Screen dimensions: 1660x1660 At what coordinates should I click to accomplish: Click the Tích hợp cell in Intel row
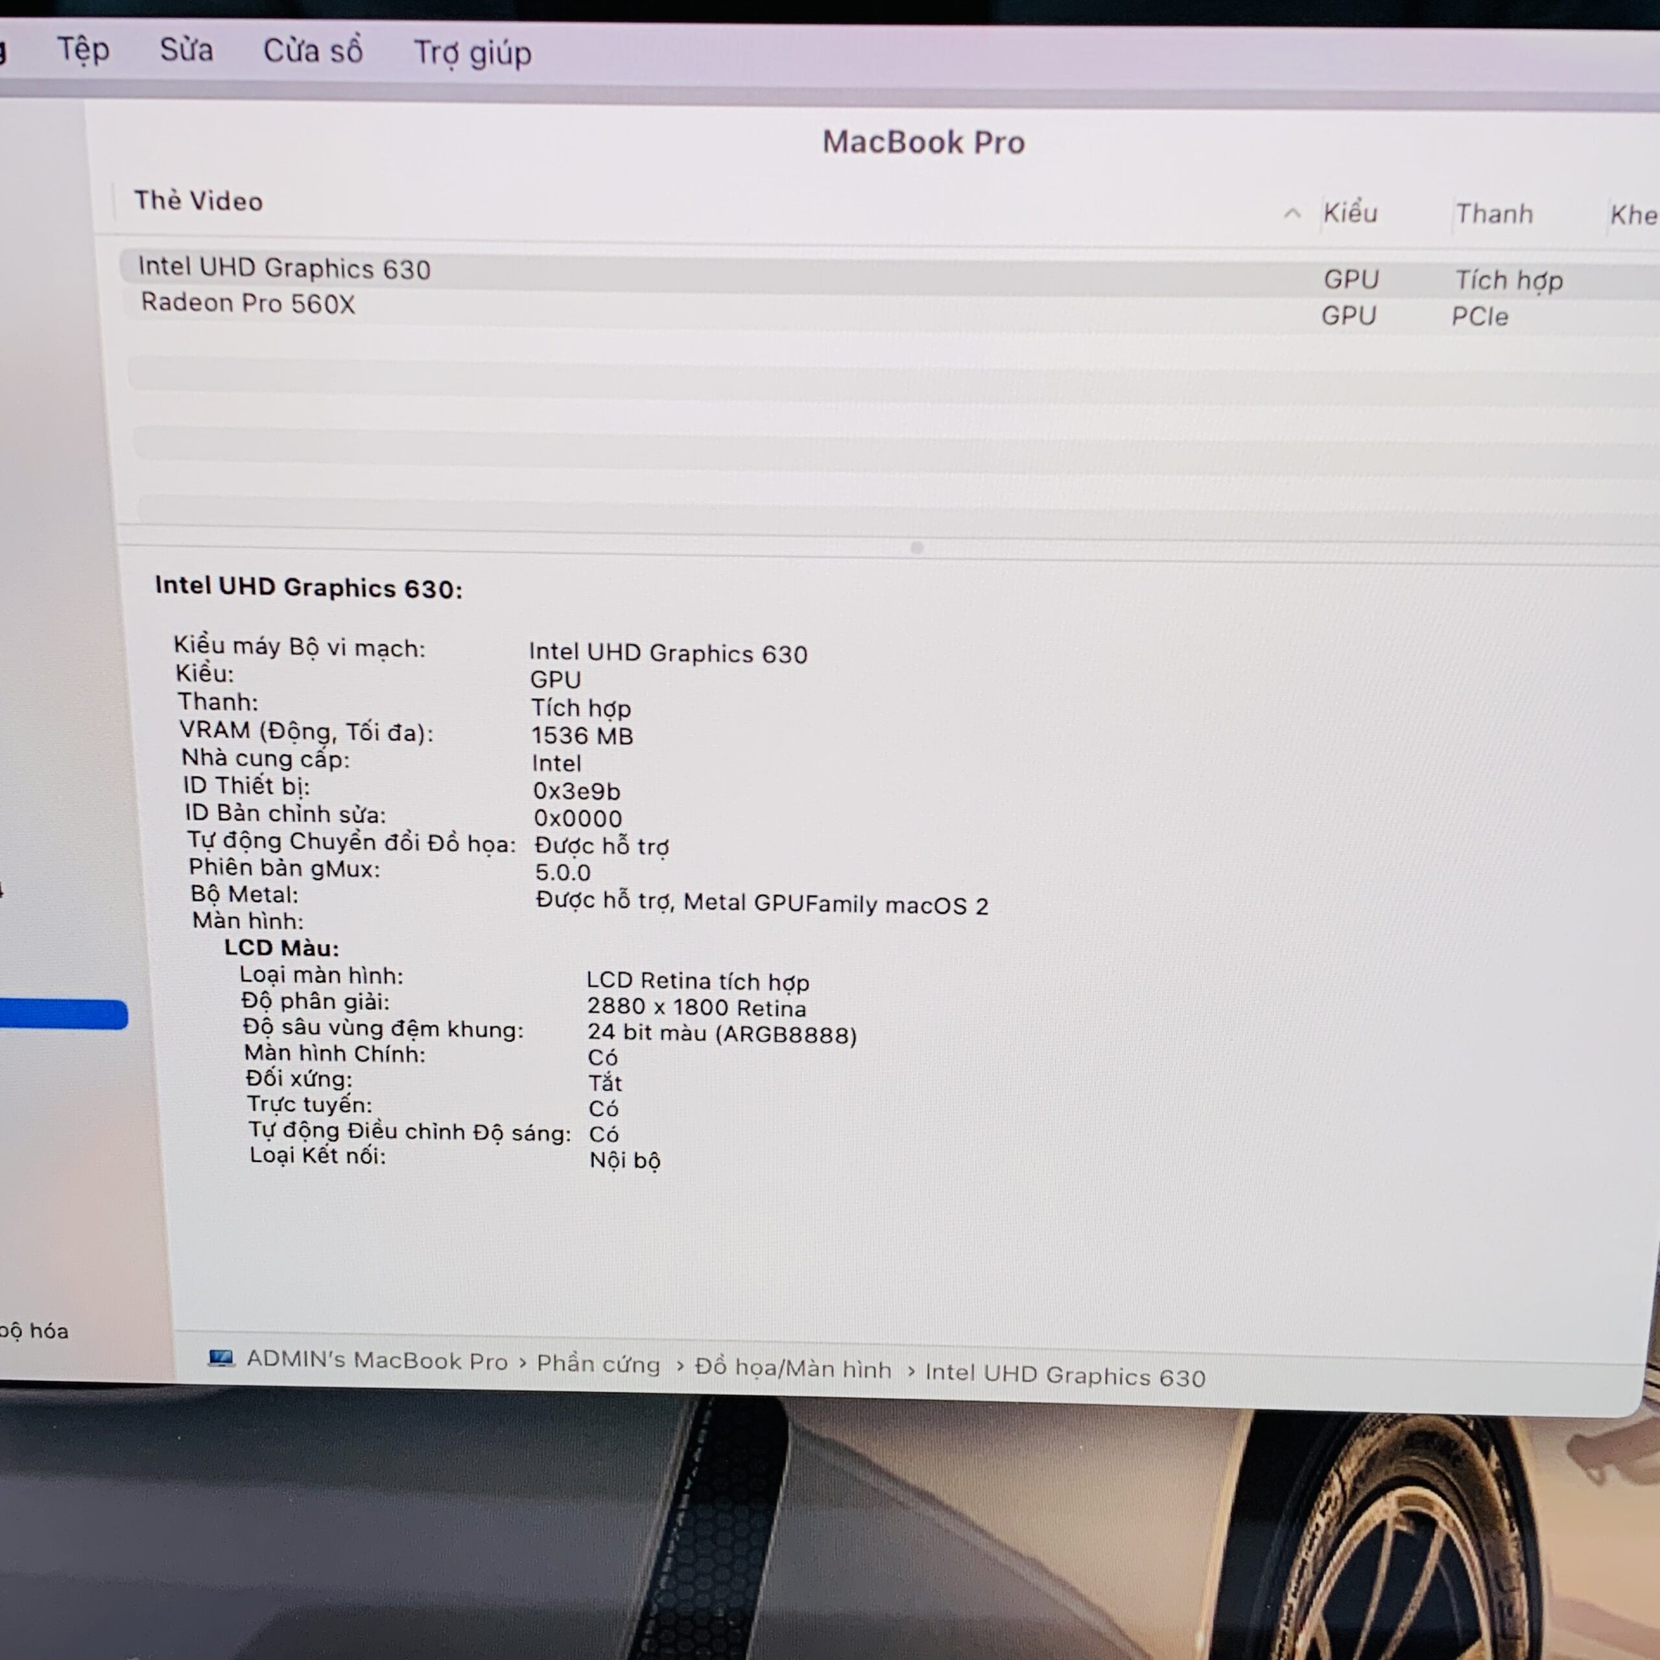[1509, 281]
